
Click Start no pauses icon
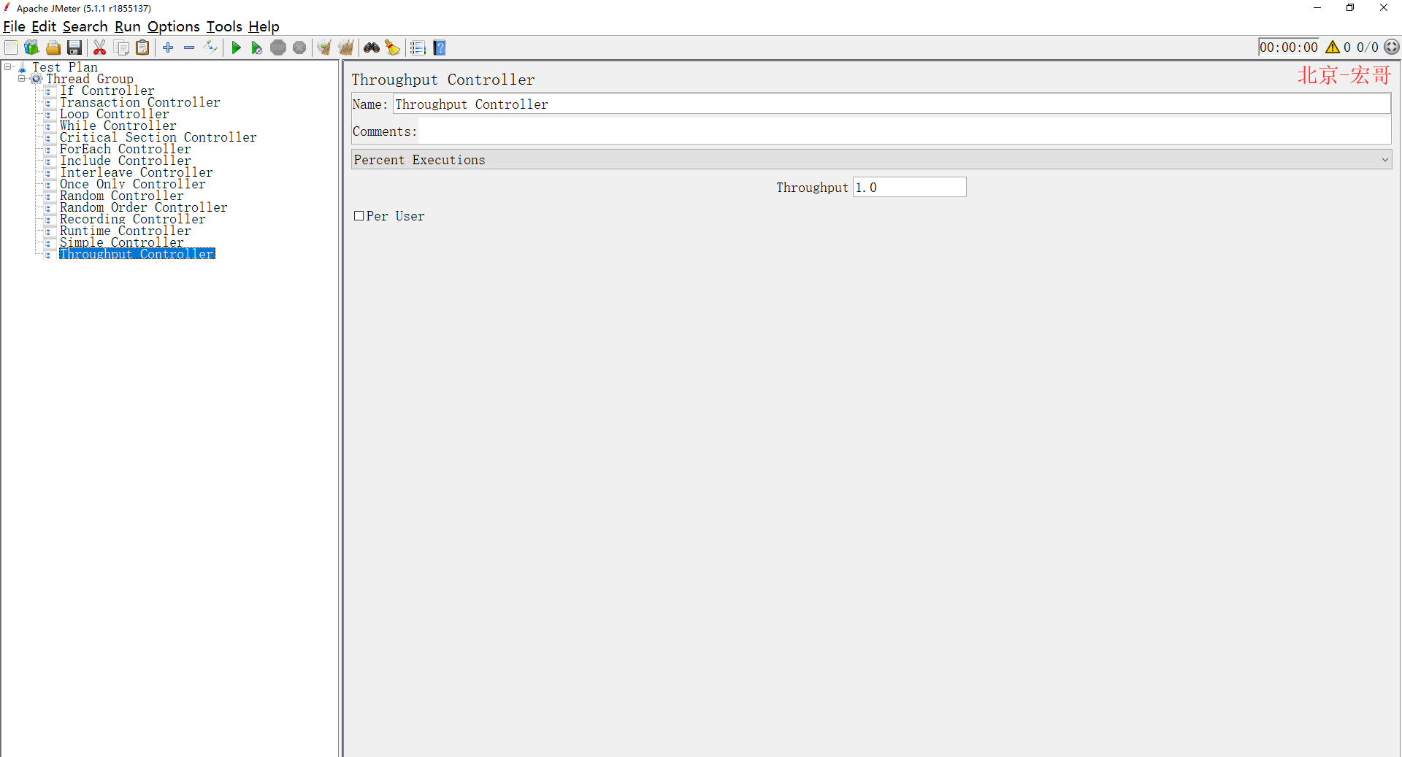[x=257, y=47]
